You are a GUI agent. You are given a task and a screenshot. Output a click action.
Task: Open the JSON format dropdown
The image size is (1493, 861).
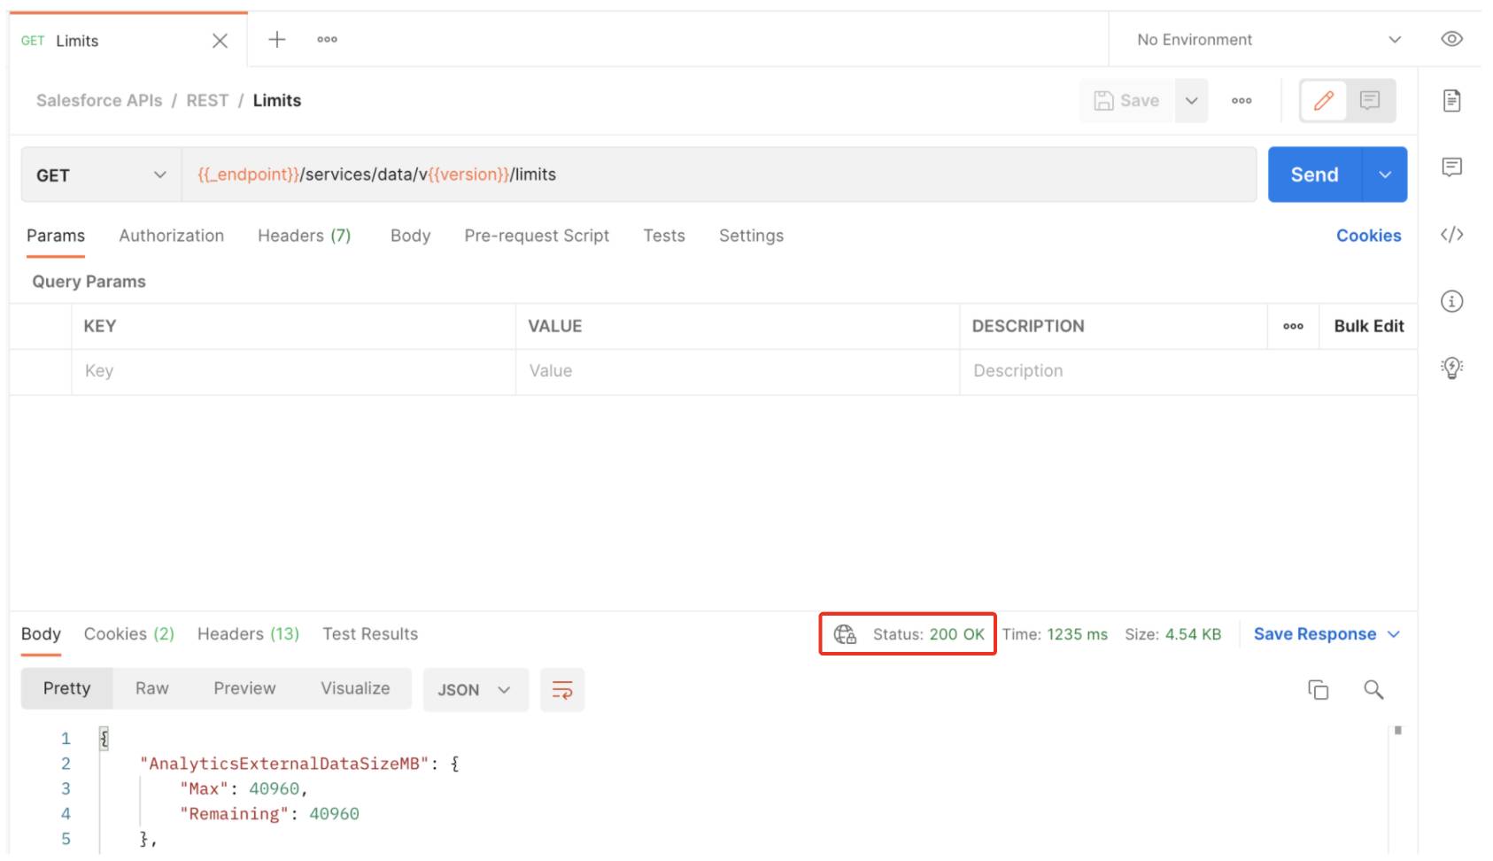476,690
